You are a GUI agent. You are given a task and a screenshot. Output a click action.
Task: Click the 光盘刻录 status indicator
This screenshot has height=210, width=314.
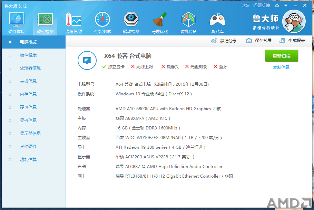pos(196,66)
